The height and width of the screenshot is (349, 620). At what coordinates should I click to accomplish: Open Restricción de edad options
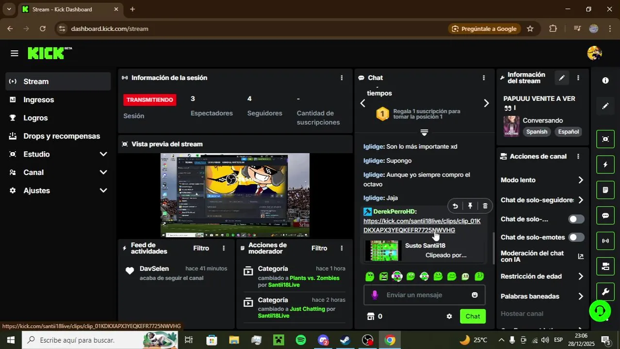coord(542,276)
